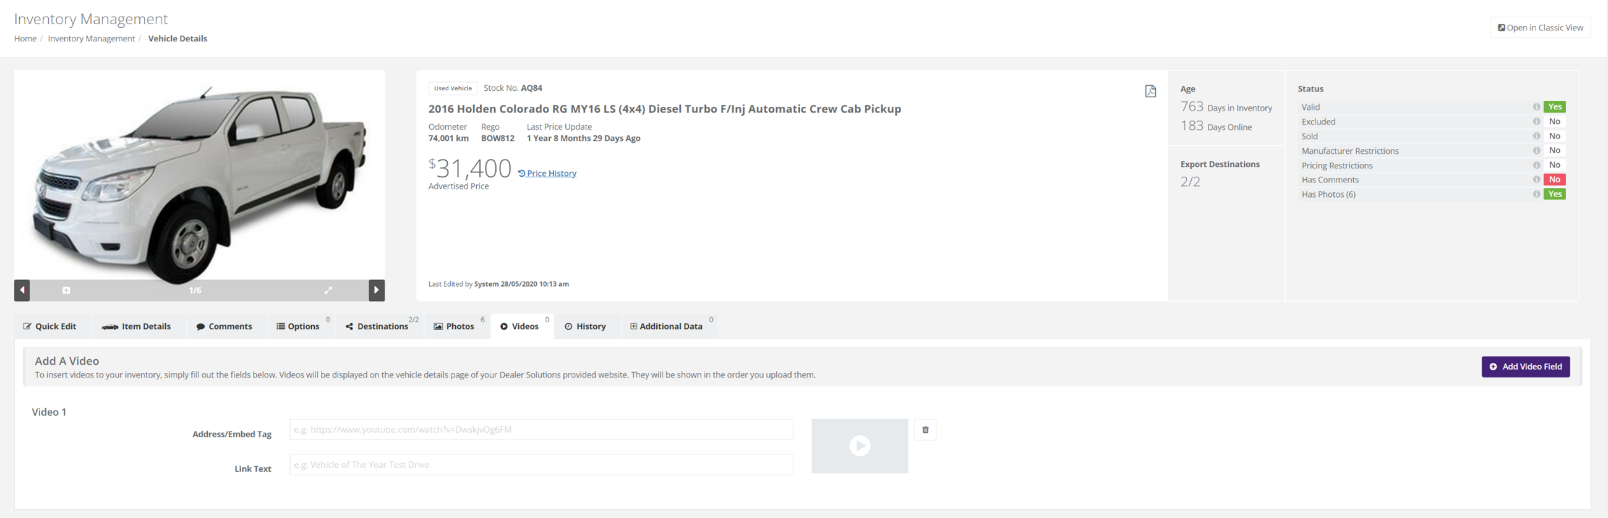Click info icon for Has Photos
Screen dimensions: 1608x518
1536,194
